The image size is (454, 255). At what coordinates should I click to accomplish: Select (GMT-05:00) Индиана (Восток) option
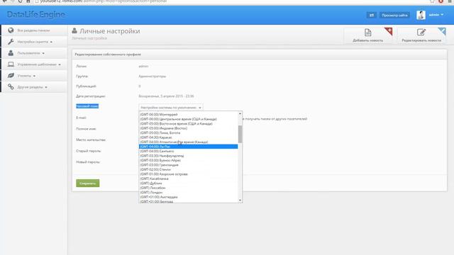(x=188, y=128)
